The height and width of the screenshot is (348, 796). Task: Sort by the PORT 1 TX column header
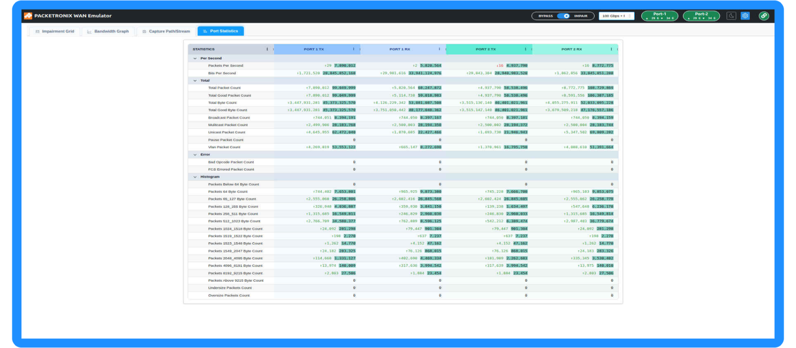coord(314,49)
